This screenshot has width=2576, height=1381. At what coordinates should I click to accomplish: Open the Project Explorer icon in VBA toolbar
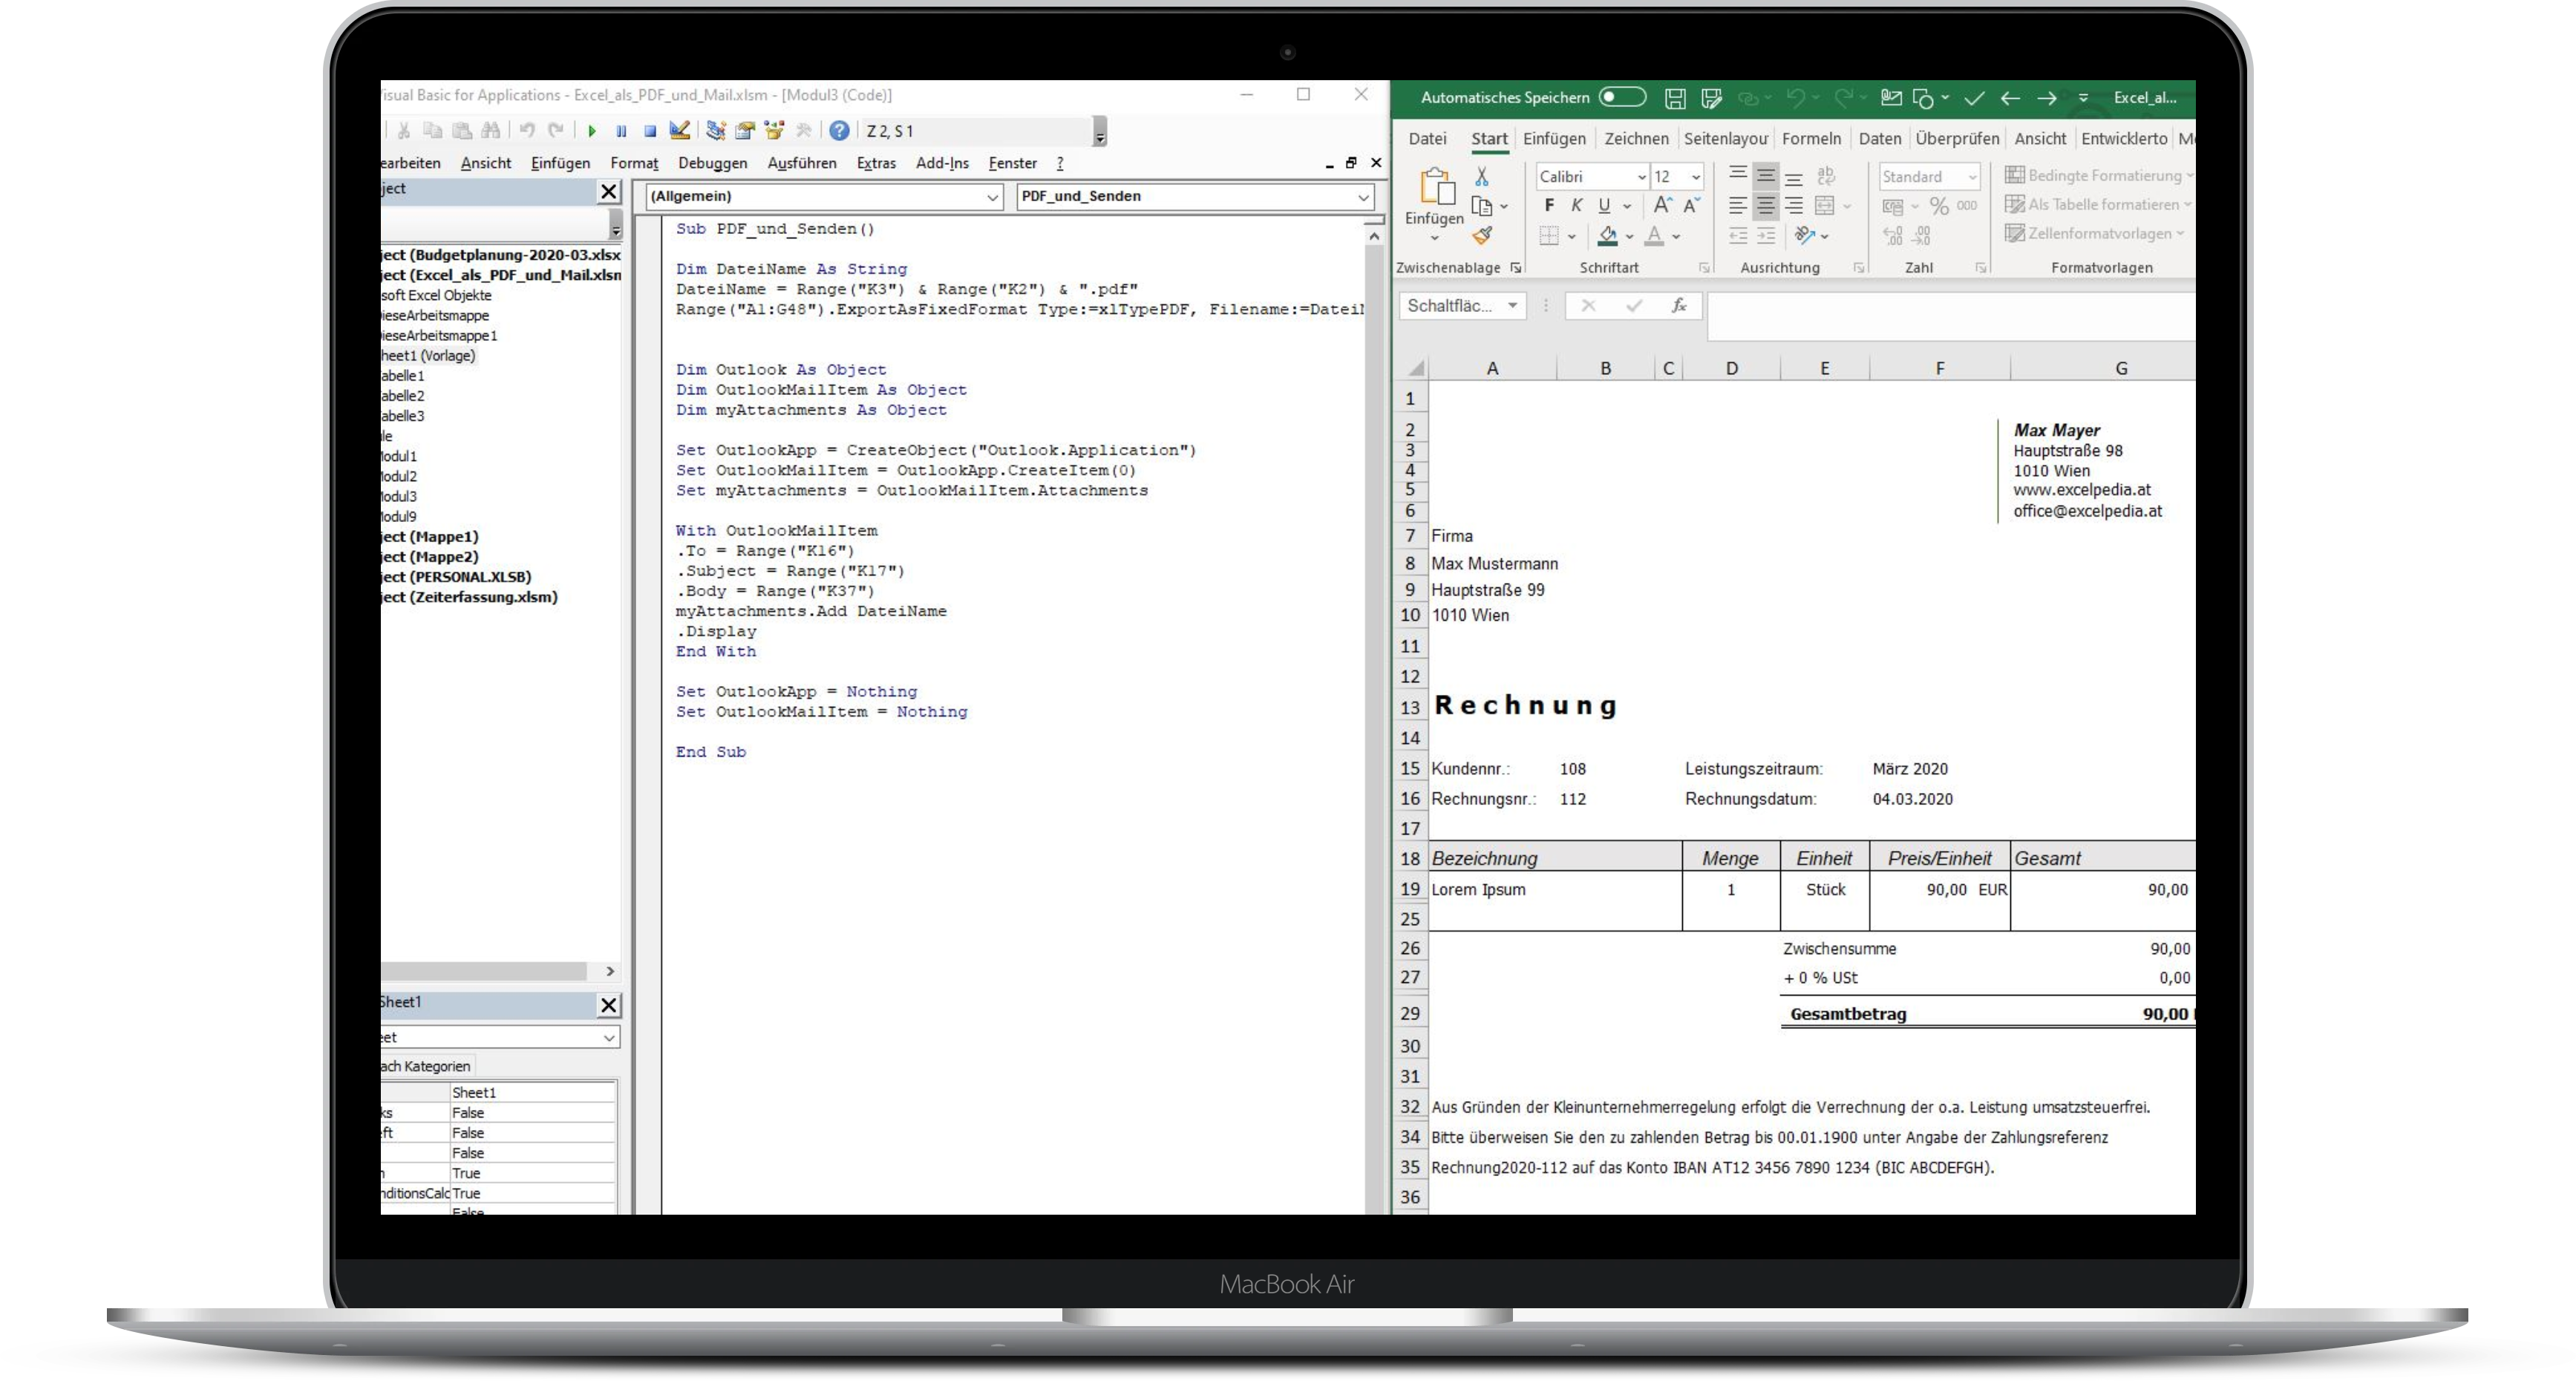tap(716, 130)
